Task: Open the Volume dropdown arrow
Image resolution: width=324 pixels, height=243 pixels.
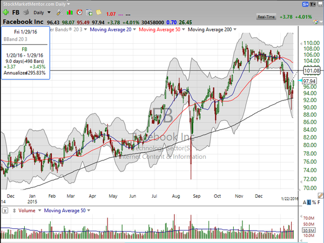Action: 39,211
